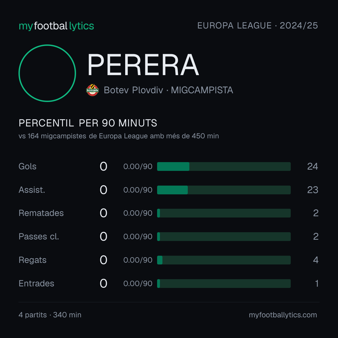Click the Regats percentile bar

pos(224,260)
